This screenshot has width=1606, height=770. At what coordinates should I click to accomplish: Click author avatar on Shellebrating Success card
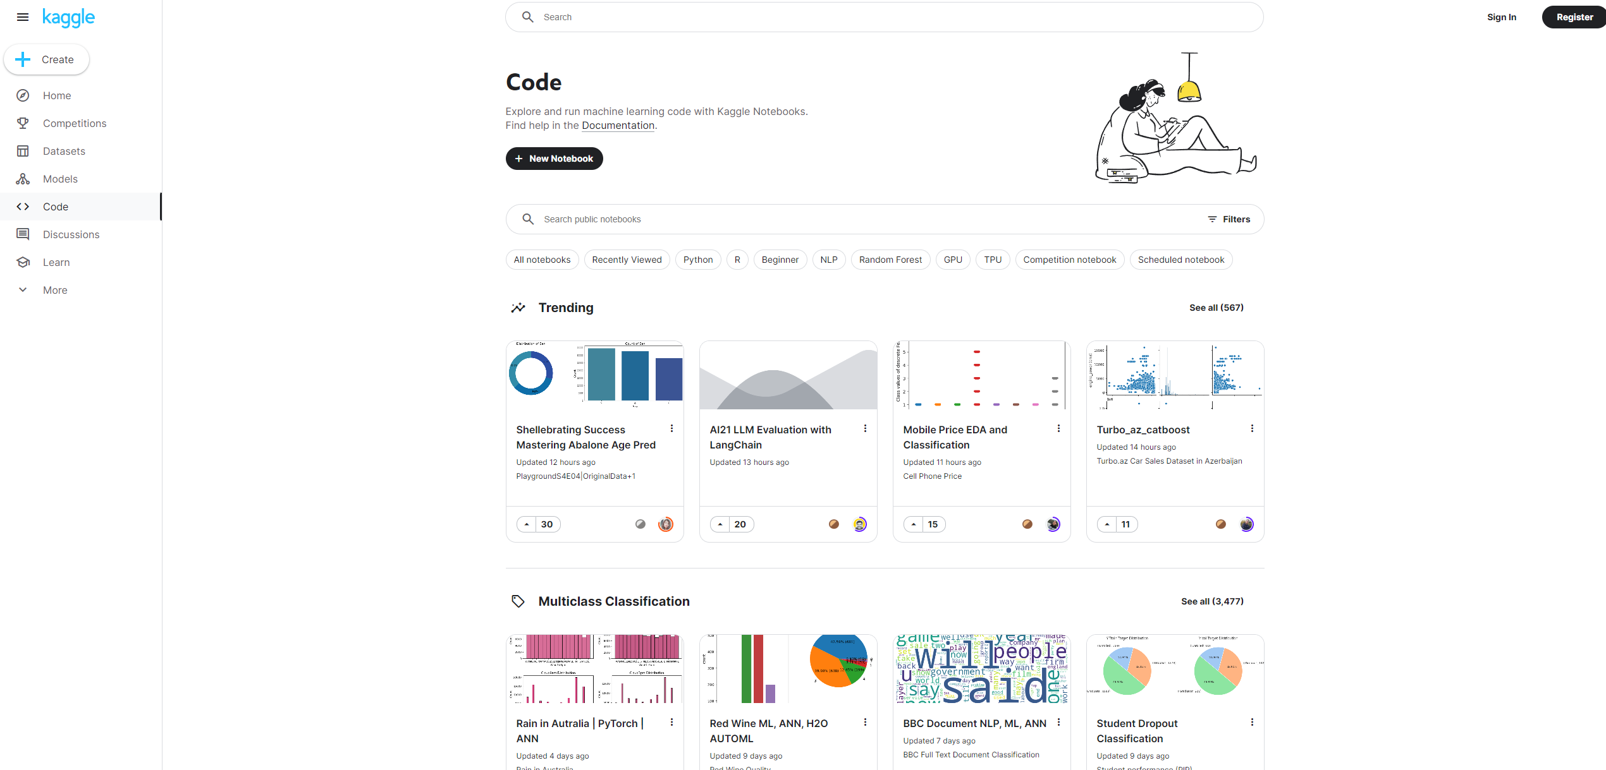666,524
